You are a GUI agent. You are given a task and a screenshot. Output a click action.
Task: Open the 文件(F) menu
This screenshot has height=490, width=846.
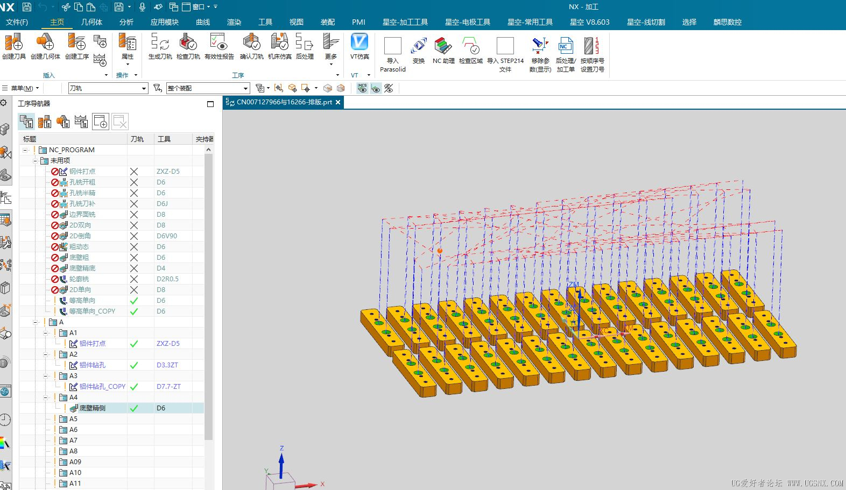pyautogui.click(x=17, y=22)
